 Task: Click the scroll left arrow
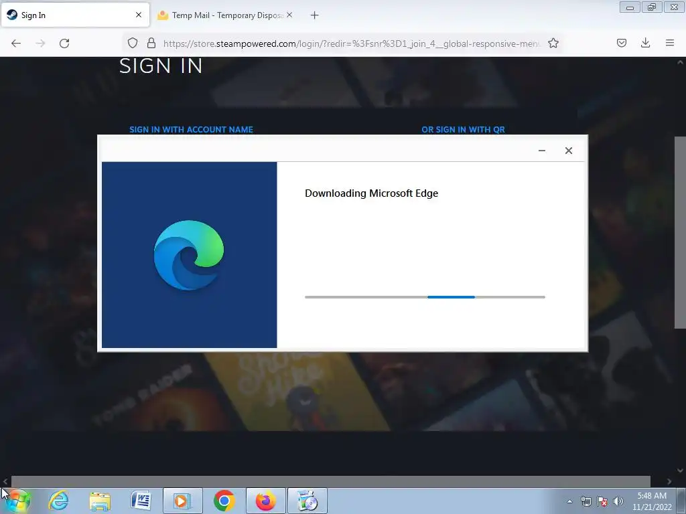pyautogui.click(x=5, y=481)
